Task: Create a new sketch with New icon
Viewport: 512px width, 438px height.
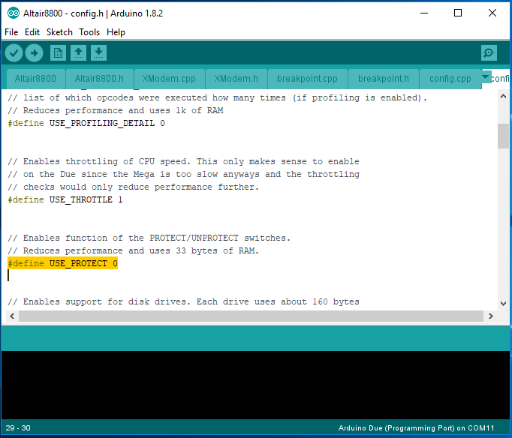Action: click(58, 52)
